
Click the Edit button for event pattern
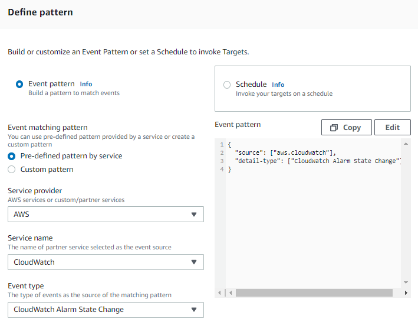click(x=393, y=128)
